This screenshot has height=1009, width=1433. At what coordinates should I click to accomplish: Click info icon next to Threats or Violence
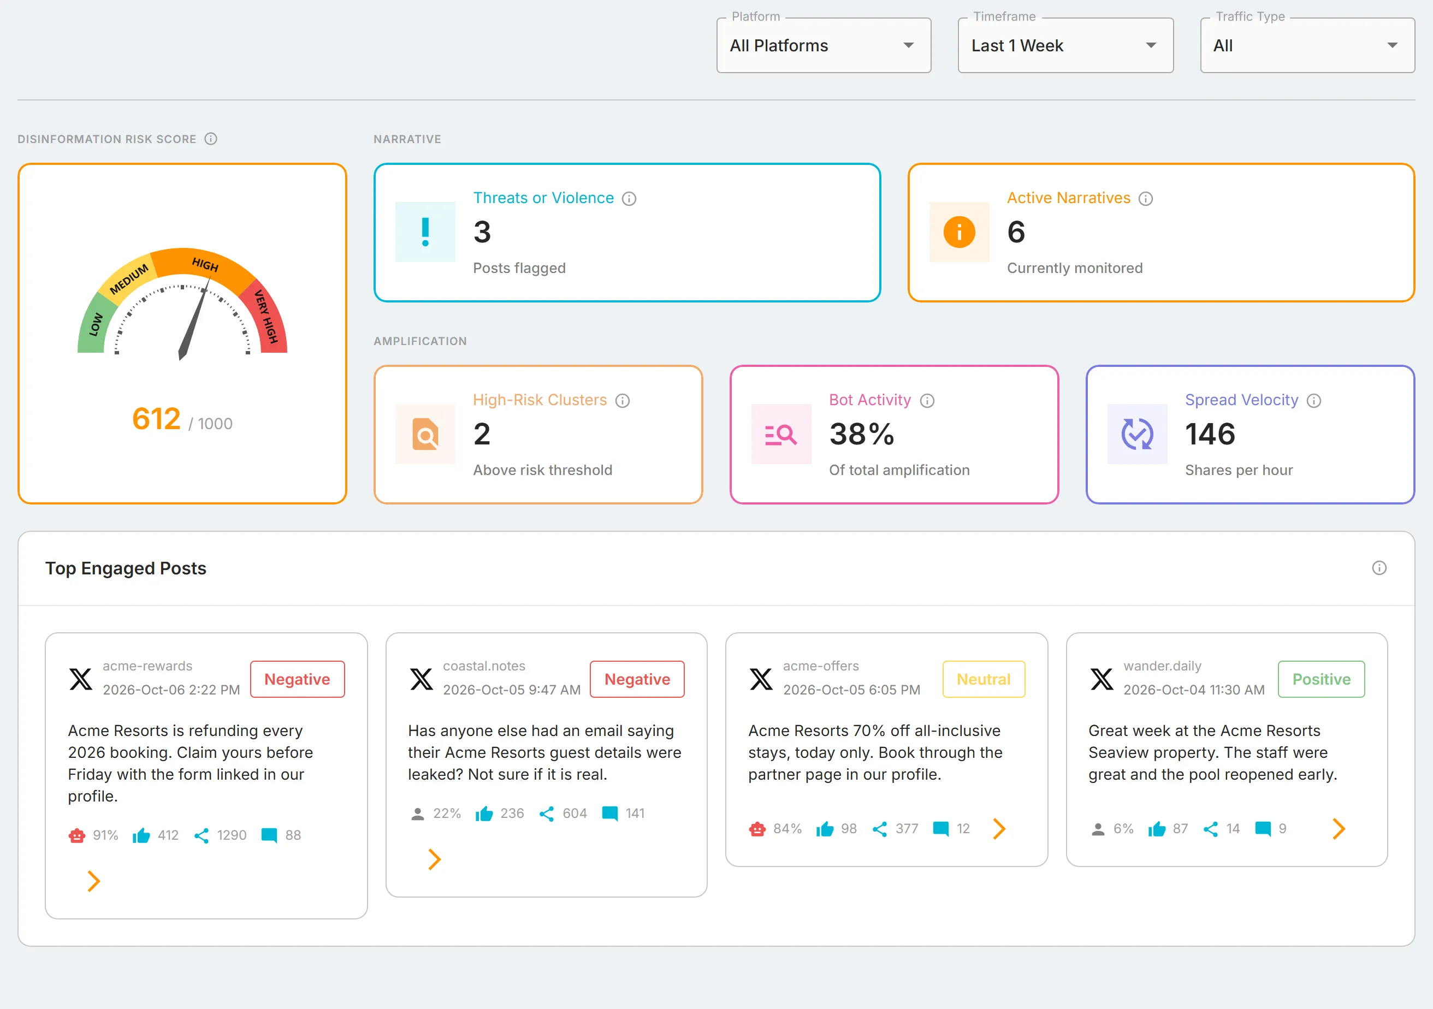[629, 198]
